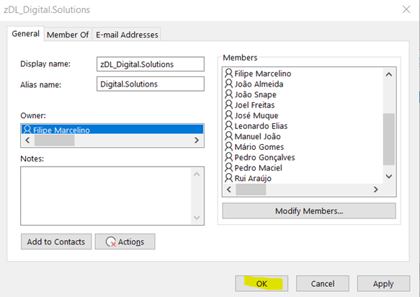This screenshot has height=297, width=420.
Task: Select member name Pedro Maciel
Action: tap(258, 168)
